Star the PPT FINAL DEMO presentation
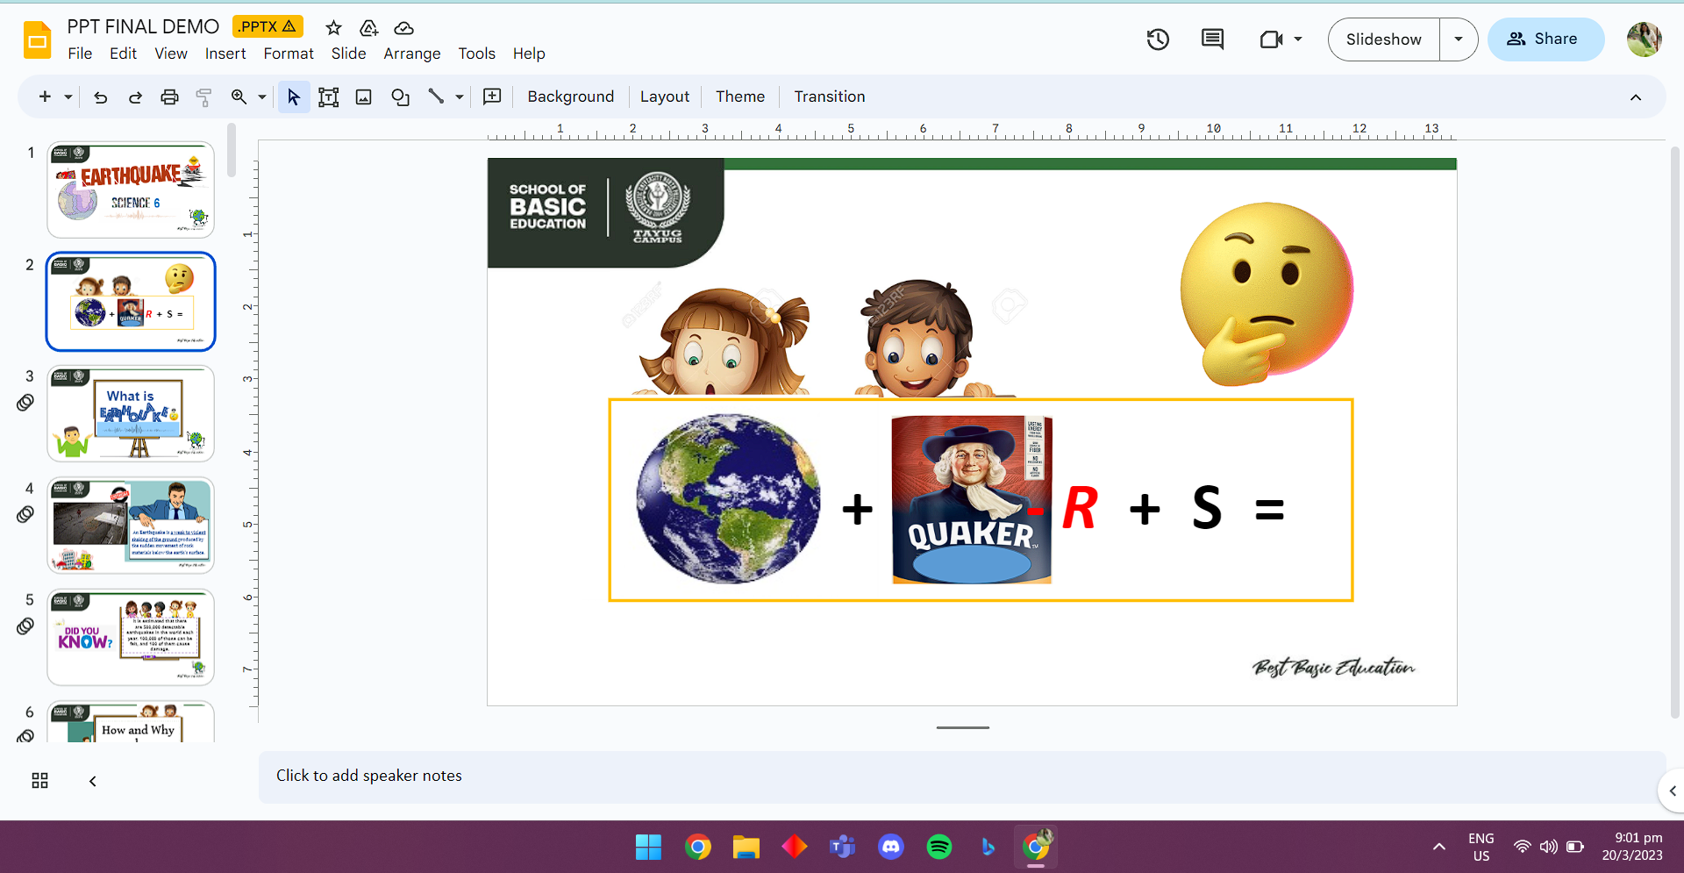This screenshot has height=873, width=1684. [333, 28]
